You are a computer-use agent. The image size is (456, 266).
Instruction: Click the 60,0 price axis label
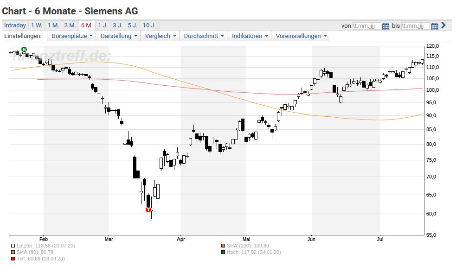pyautogui.click(x=431, y=214)
